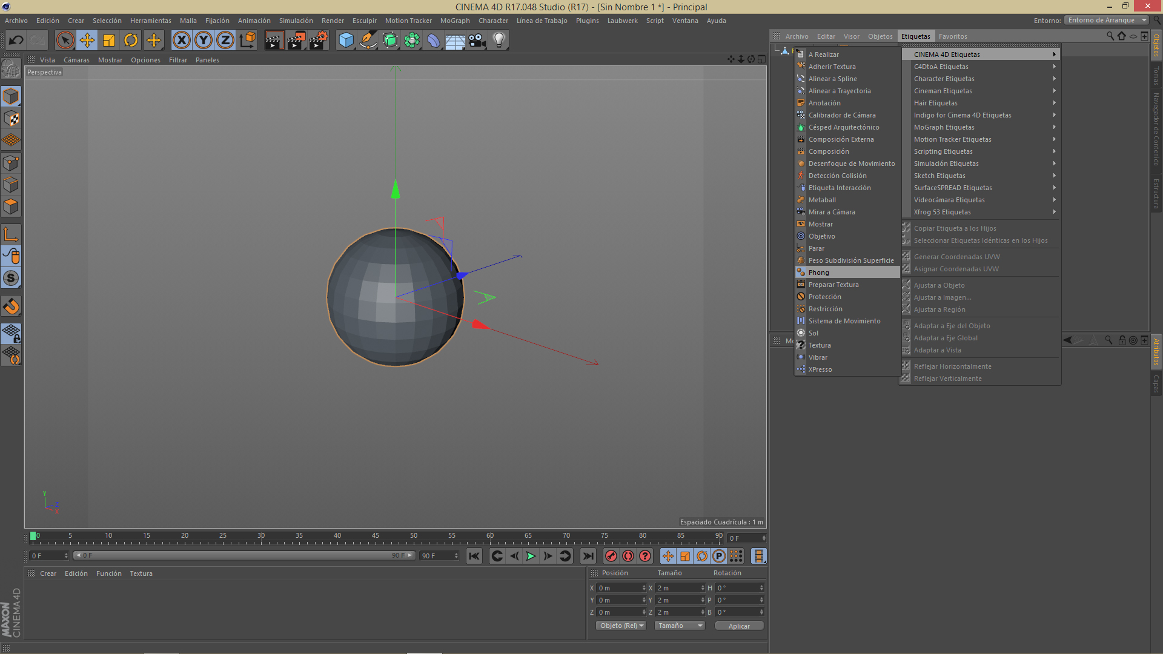Click the Aplicar button
The width and height of the screenshot is (1163, 654).
pos(739,626)
